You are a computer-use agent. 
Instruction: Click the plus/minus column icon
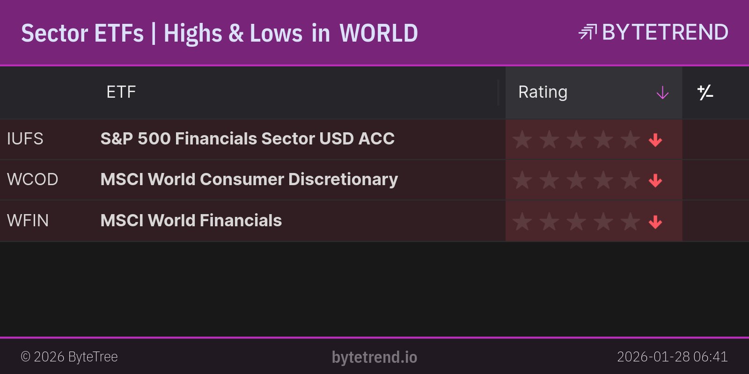click(705, 93)
